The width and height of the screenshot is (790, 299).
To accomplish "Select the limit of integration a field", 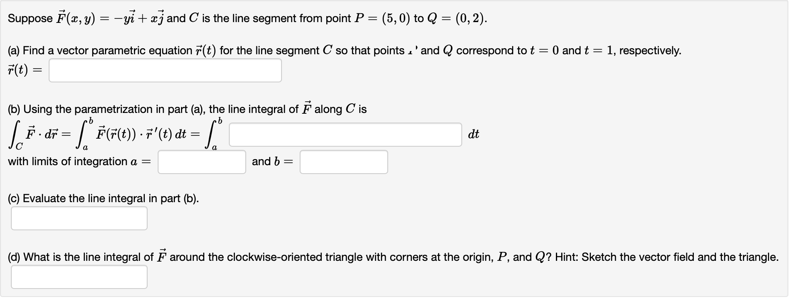I will point(201,162).
